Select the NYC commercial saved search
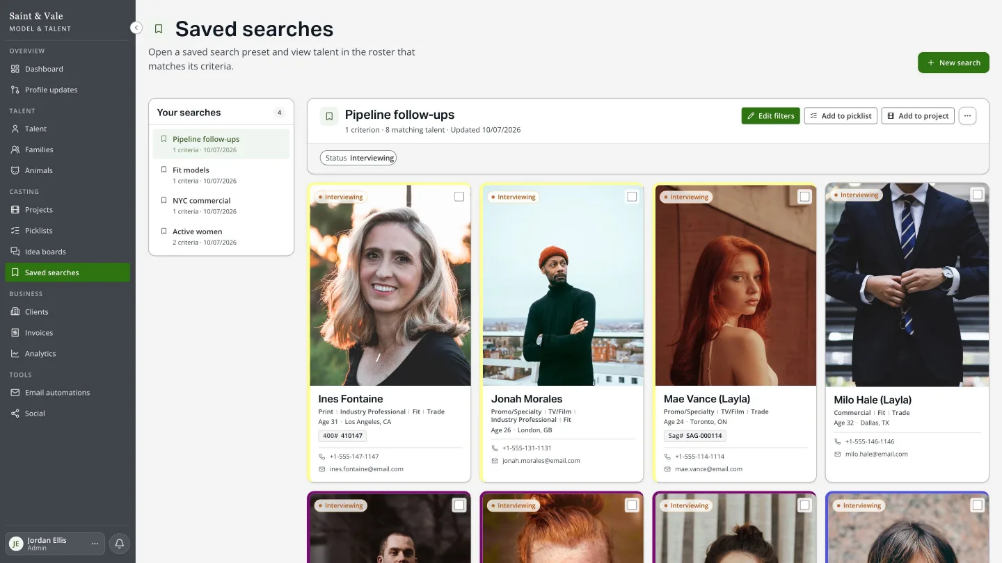Viewport: 1002px width, 563px height. pos(221,206)
